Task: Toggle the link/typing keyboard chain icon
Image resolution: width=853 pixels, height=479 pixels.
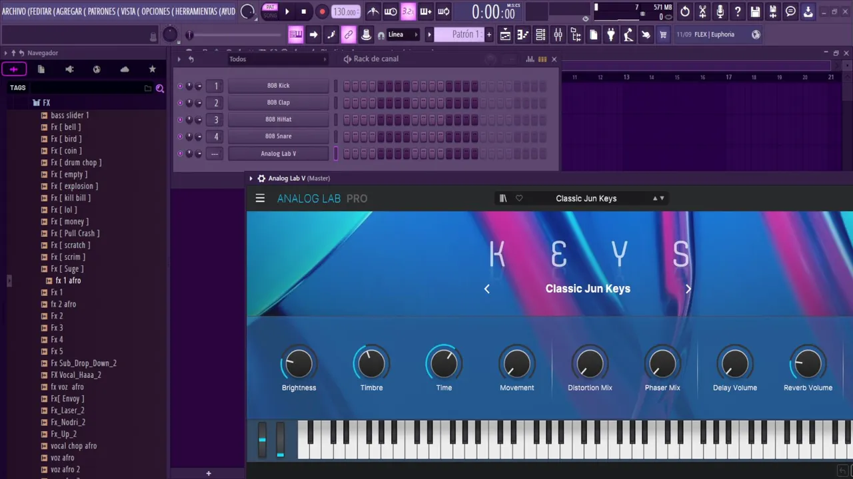Action: click(349, 35)
